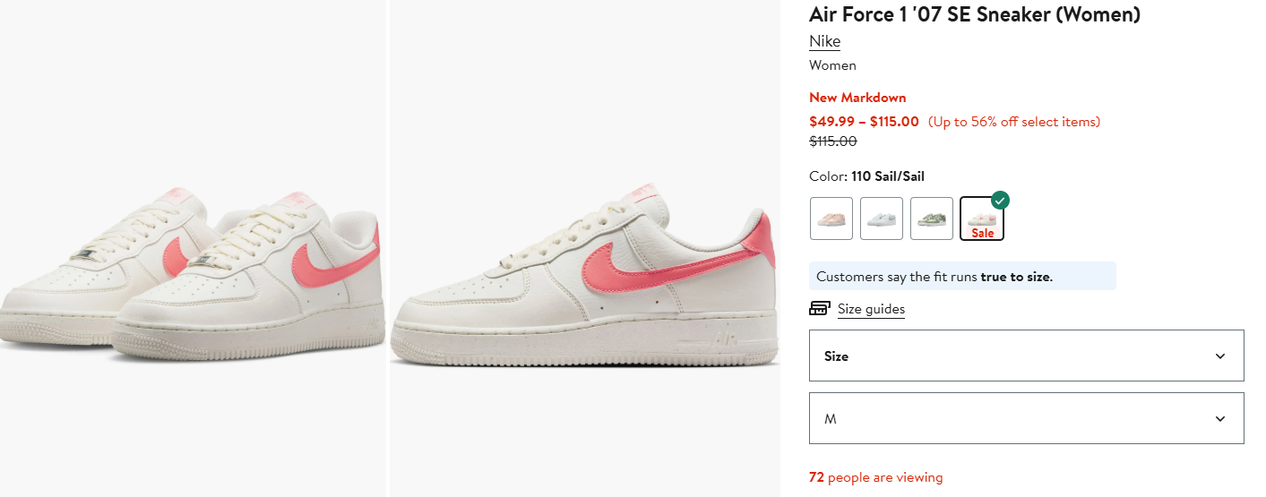Click the Air Force 1 '07 SE product title
The width and height of the screenshot is (1266, 497).
pos(975,14)
